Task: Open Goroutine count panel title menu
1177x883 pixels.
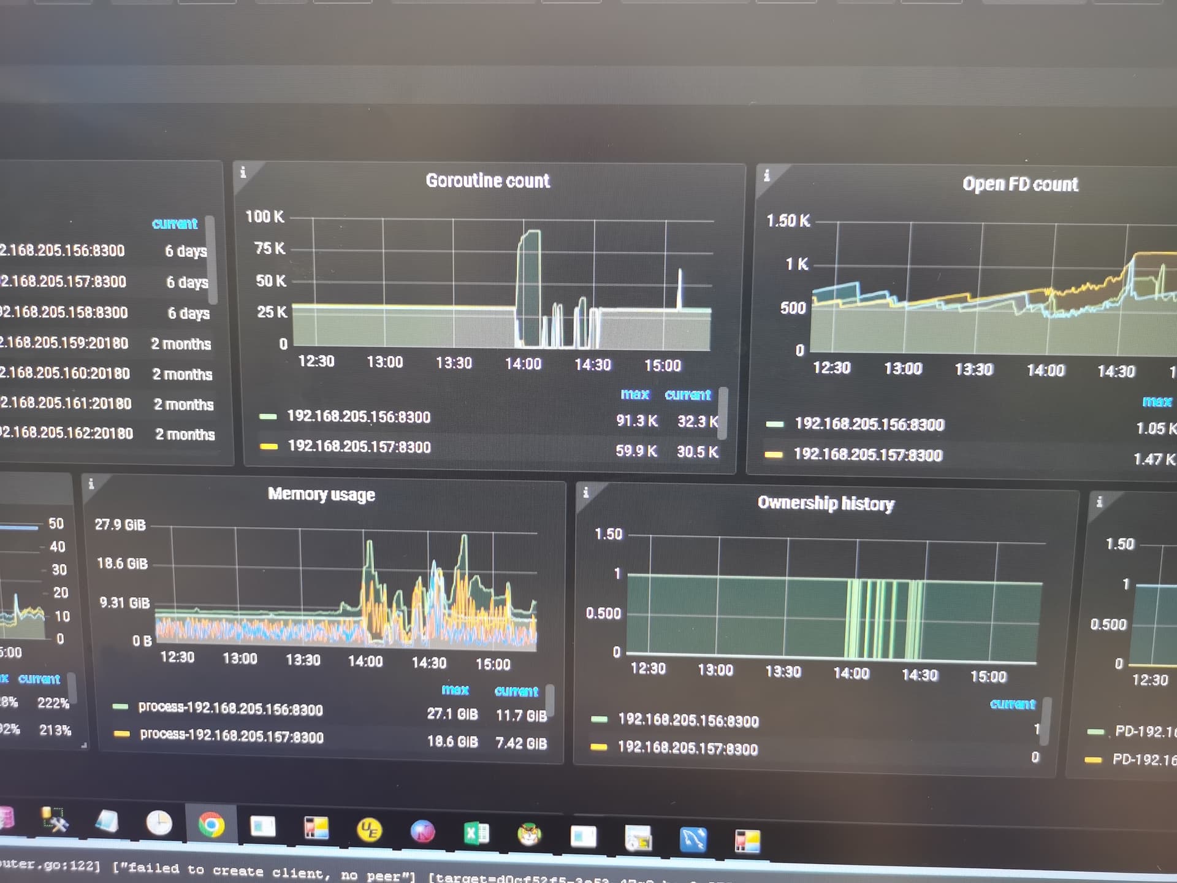Action: coord(487,181)
